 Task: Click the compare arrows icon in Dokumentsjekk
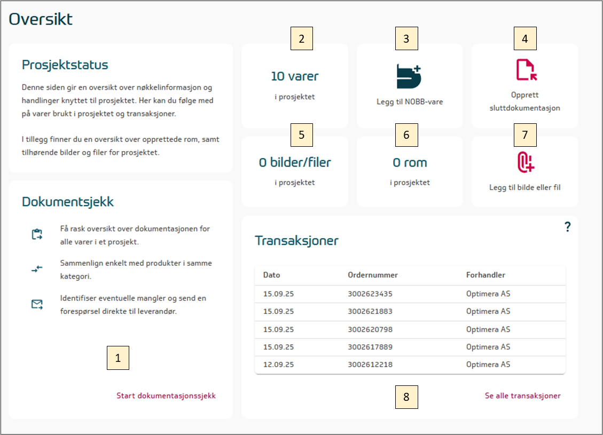37,269
